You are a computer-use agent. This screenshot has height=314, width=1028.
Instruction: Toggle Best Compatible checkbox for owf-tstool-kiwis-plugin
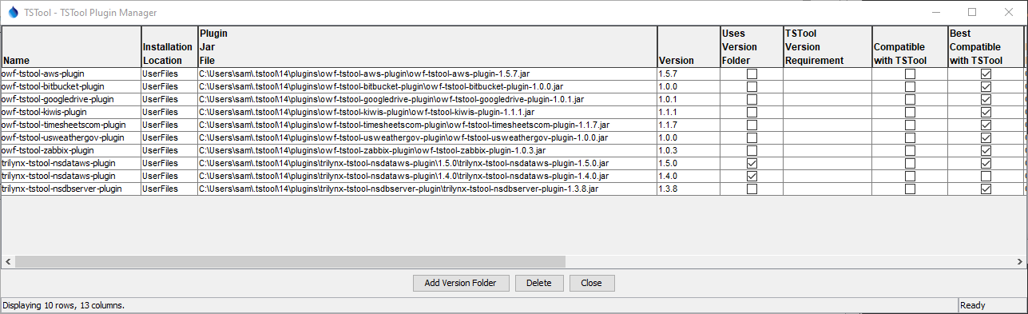tap(986, 112)
